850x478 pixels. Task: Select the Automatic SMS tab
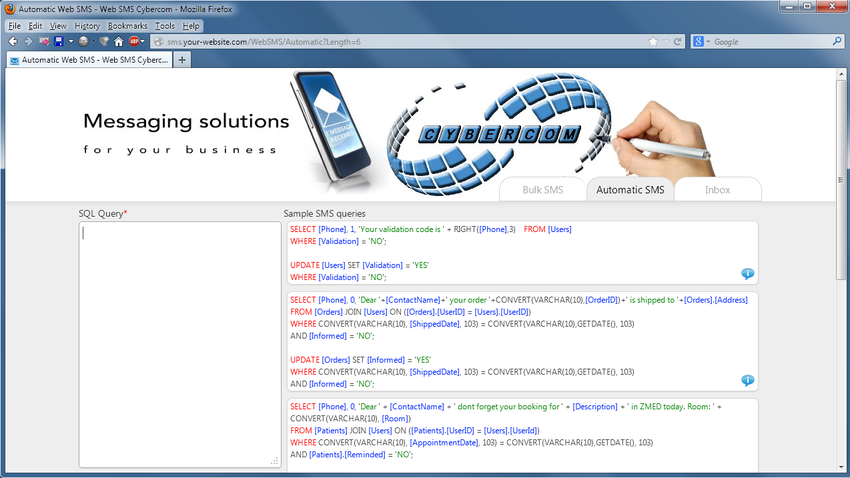(630, 189)
